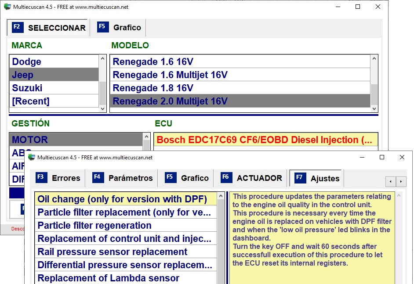The height and width of the screenshot is (284, 414).
Task: Switch to the Errores tab
Action: 58,178
